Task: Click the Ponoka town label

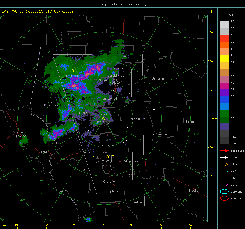Action: click(124, 56)
